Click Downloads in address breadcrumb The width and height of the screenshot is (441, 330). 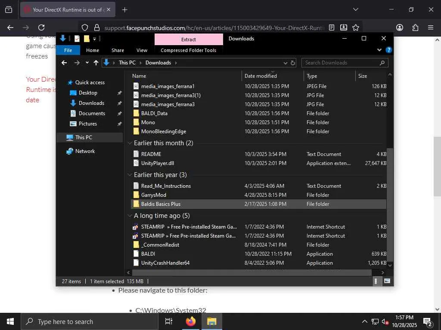click(x=158, y=63)
